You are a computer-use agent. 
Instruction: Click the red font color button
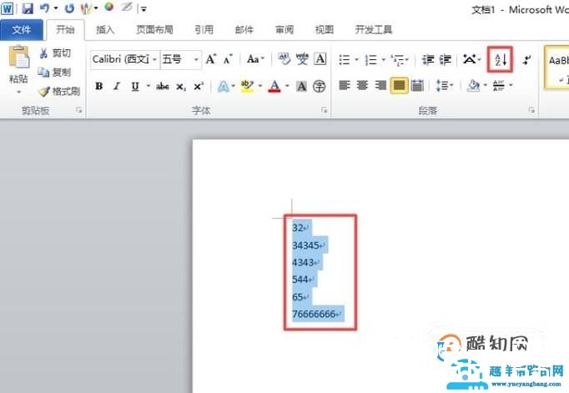[x=273, y=86]
